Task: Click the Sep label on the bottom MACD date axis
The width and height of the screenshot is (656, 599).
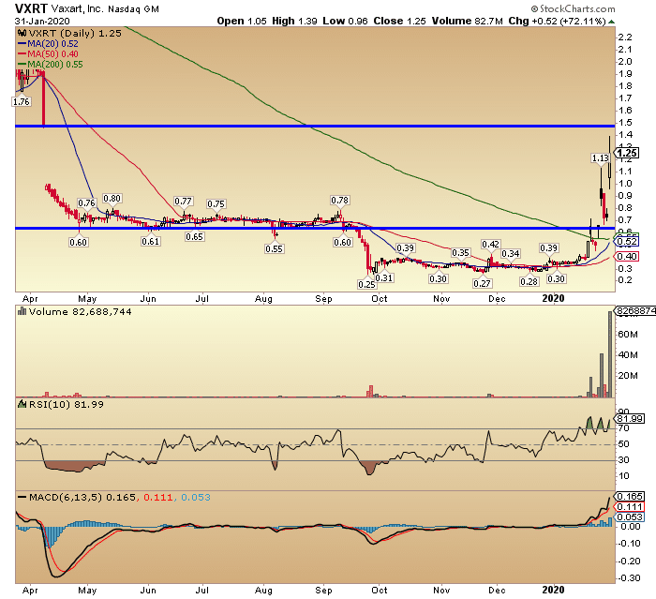Action: point(323,591)
